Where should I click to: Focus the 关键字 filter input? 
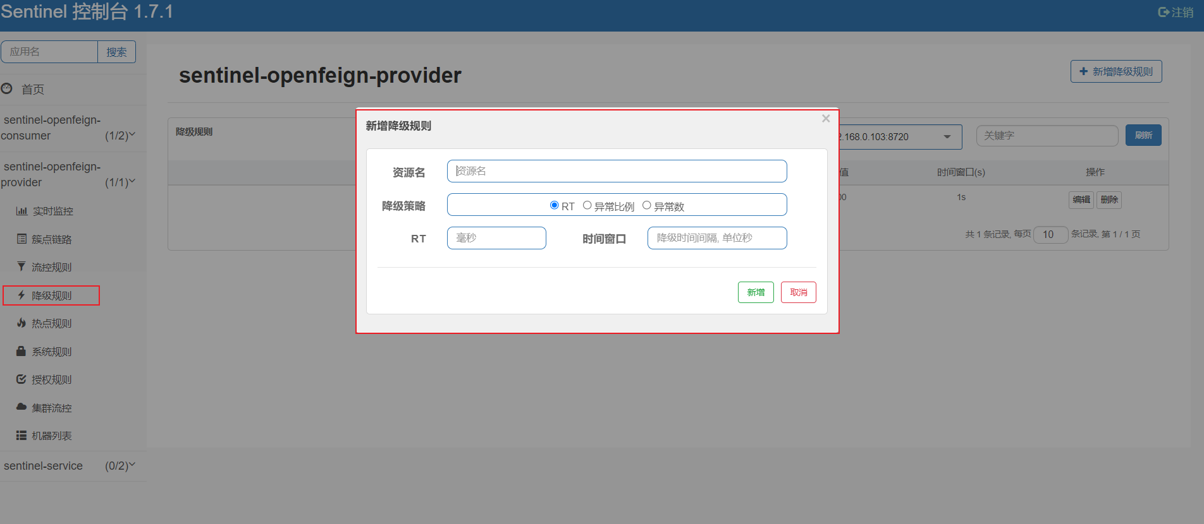tap(1047, 136)
